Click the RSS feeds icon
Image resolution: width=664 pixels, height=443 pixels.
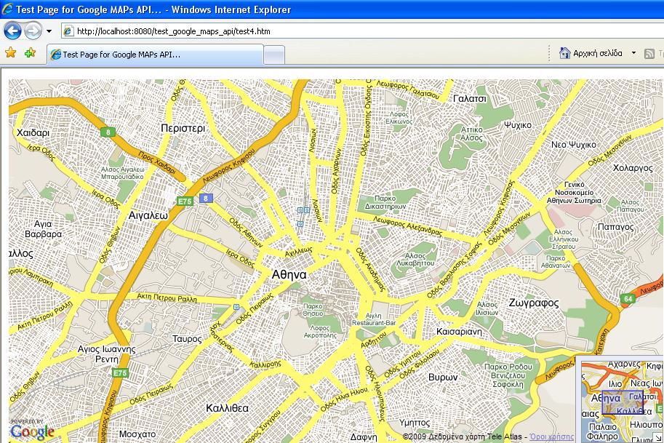[x=649, y=54]
